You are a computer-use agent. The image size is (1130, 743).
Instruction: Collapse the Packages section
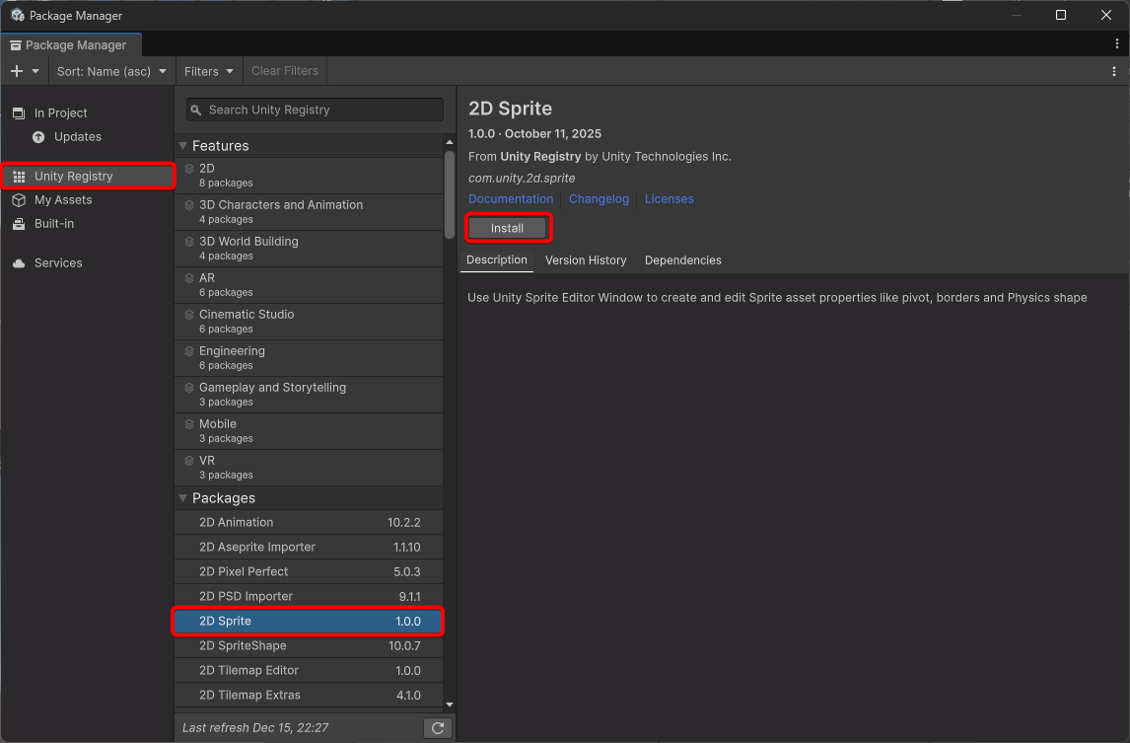pos(183,498)
